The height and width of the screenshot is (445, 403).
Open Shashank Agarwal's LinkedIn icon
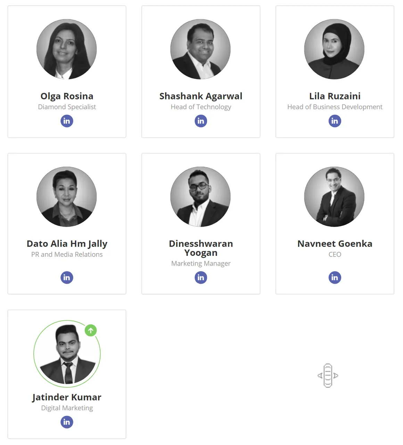click(x=201, y=121)
